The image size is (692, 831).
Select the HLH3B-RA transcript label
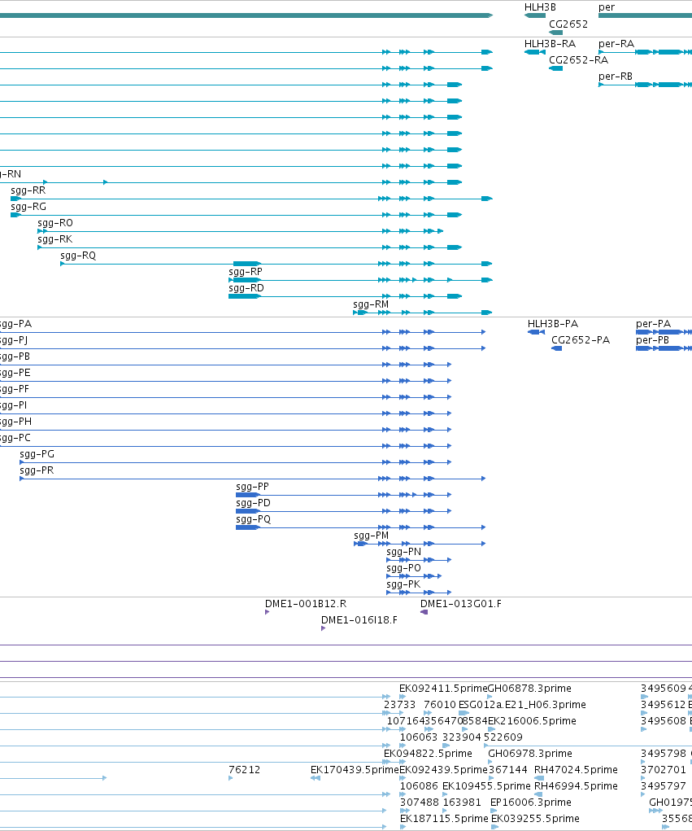pyautogui.click(x=551, y=43)
